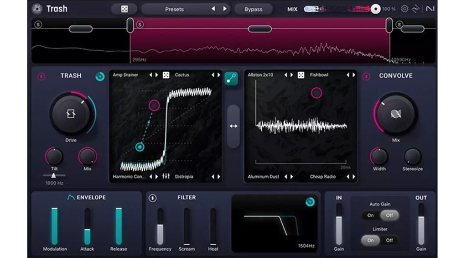
Task: Click the Envelope Attack slider
Action: pyautogui.click(x=87, y=226)
